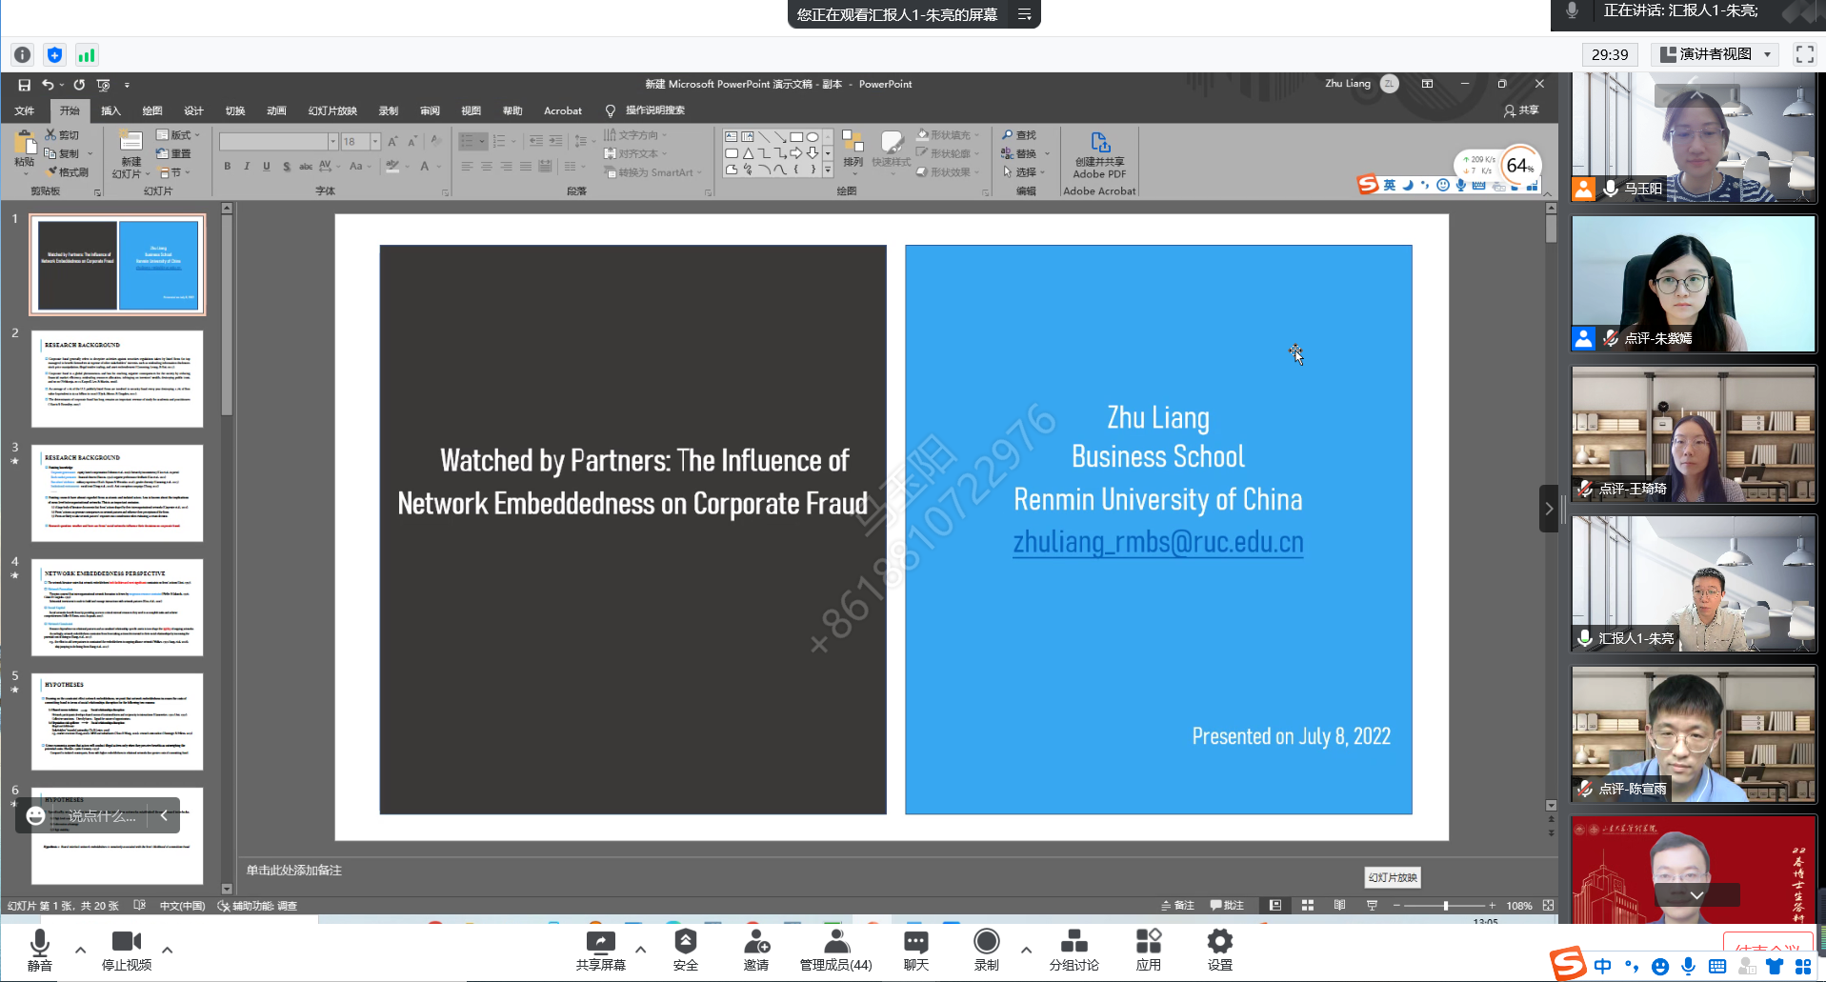The height and width of the screenshot is (982, 1826).
Task: Expand the presenter view dropdown
Action: pos(1767,54)
